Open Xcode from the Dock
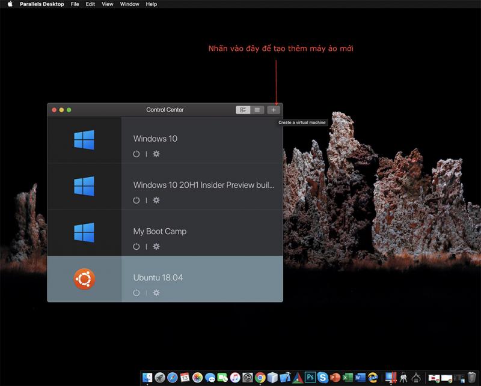The width and height of the screenshot is (481, 386). pyautogui.click(x=285, y=378)
